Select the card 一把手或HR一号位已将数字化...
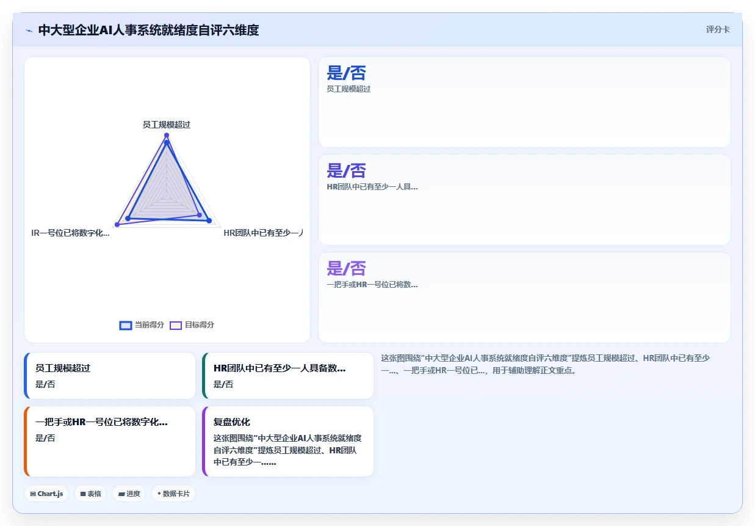 (x=110, y=441)
